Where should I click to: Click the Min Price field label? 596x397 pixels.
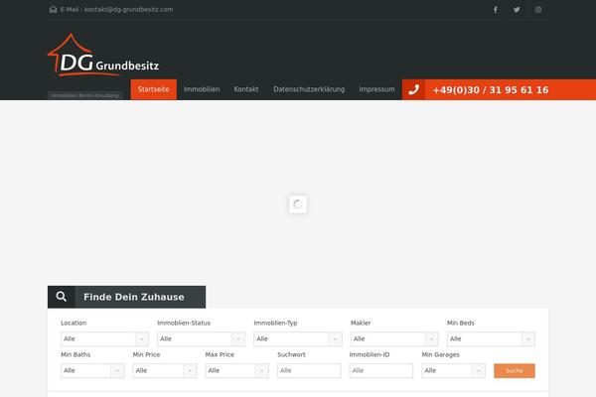point(146,355)
